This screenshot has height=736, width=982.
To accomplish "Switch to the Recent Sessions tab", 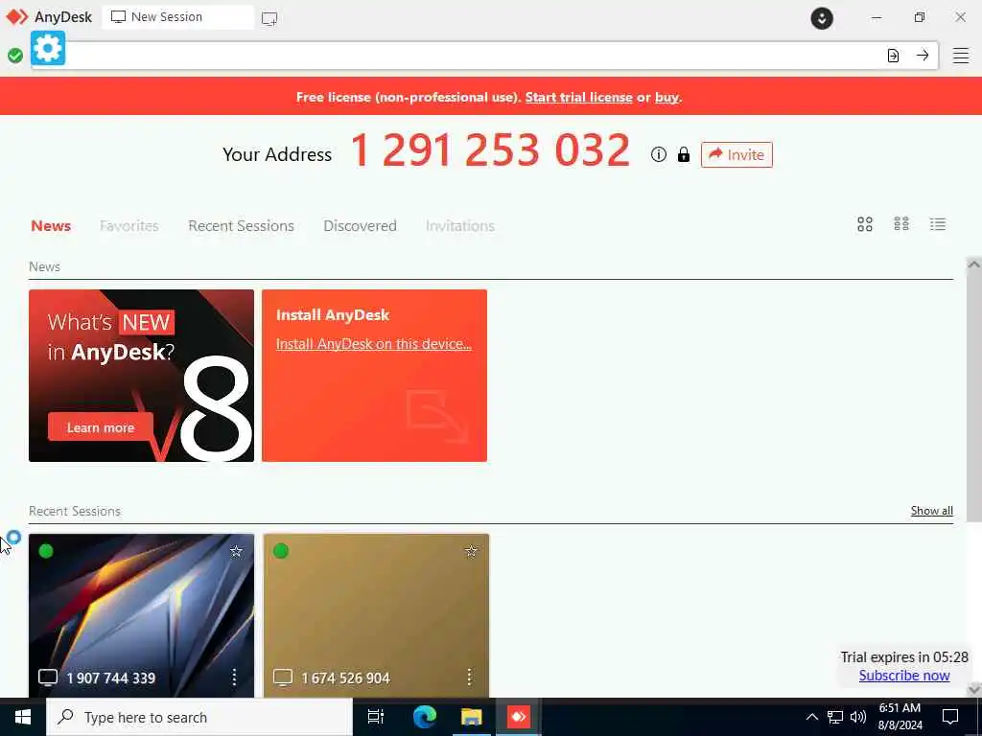I will 241,226.
